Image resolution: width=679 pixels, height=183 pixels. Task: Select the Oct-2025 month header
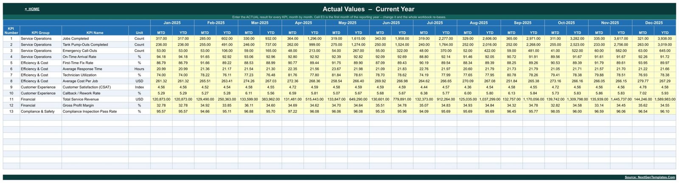(x=566, y=23)
